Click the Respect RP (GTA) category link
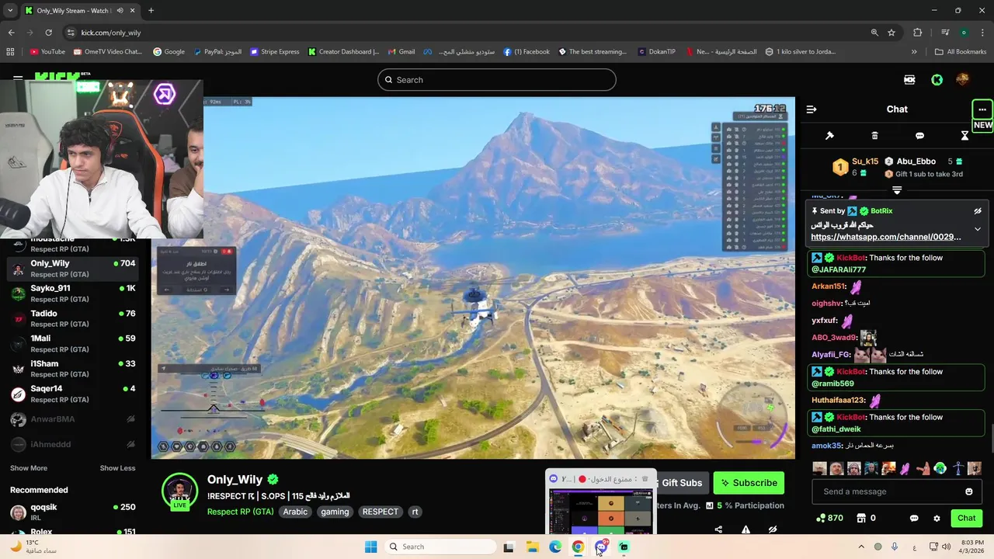The height and width of the screenshot is (559, 994). 240,512
